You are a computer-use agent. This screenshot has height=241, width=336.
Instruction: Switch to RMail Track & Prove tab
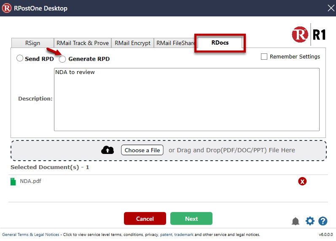point(83,43)
